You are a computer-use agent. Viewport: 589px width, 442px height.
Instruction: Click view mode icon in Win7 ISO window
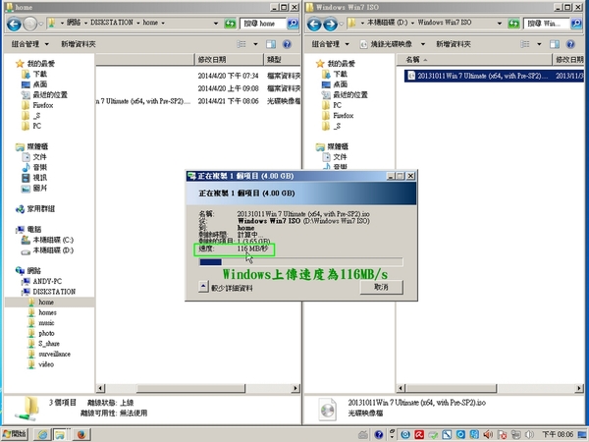(x=525, y=44)
